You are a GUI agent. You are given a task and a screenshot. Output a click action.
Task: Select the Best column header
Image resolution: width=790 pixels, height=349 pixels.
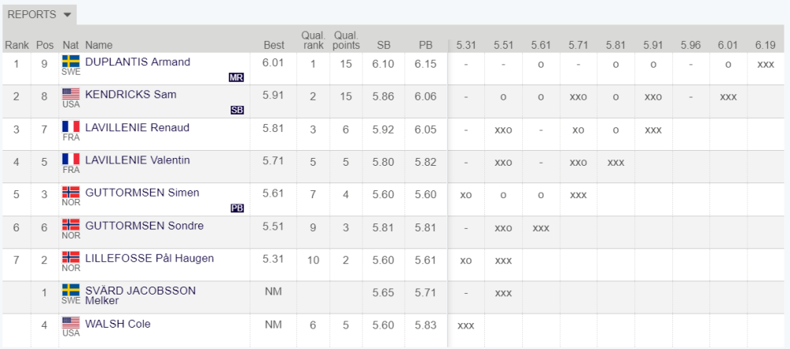click(x=274, y=45)
